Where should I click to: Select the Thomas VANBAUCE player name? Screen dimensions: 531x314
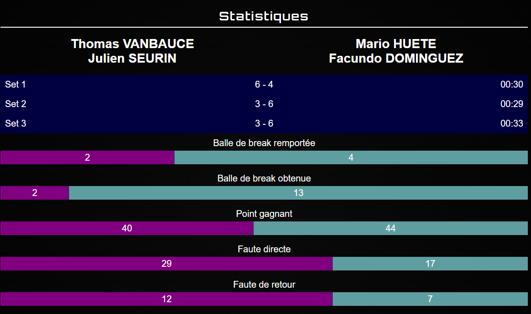(132, 44)
